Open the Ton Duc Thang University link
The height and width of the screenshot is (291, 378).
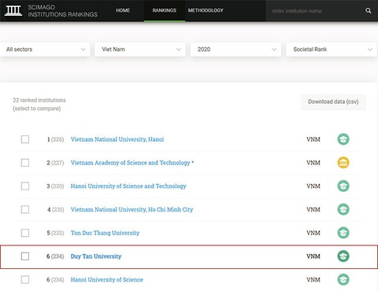coord(105,233)
